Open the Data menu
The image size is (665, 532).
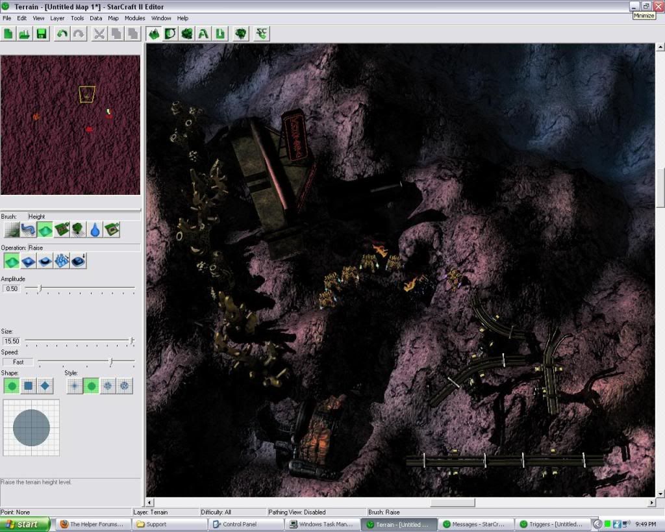coord(96,18)
